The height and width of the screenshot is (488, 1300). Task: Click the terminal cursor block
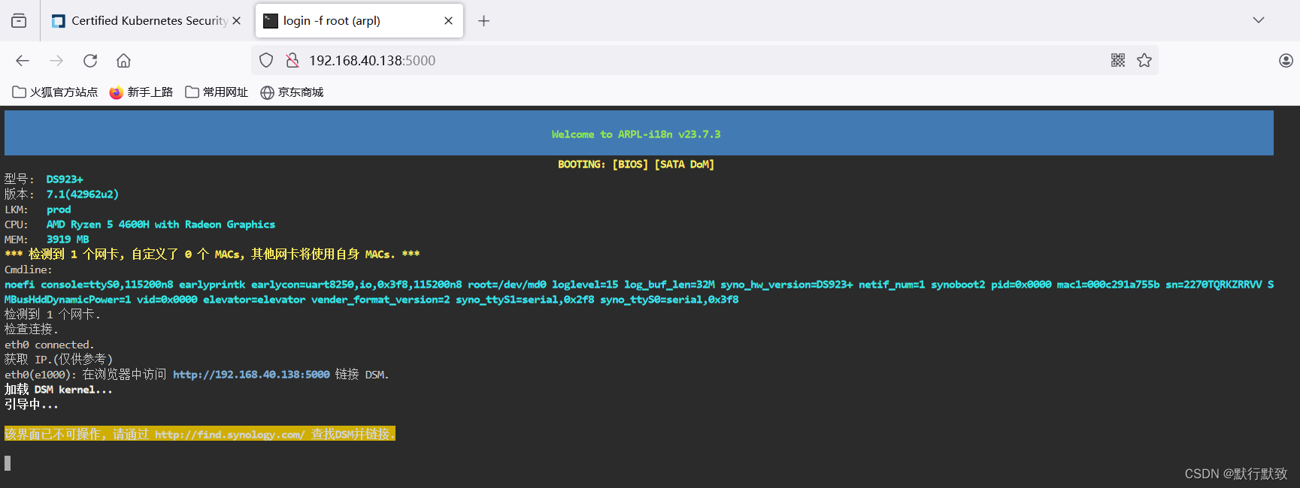(x=8, y=463)
